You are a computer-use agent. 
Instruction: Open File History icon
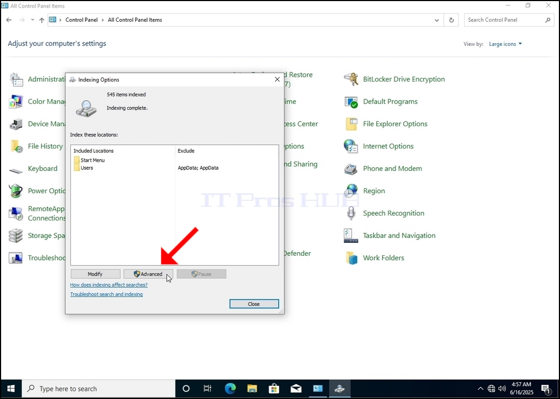[16, 146]
